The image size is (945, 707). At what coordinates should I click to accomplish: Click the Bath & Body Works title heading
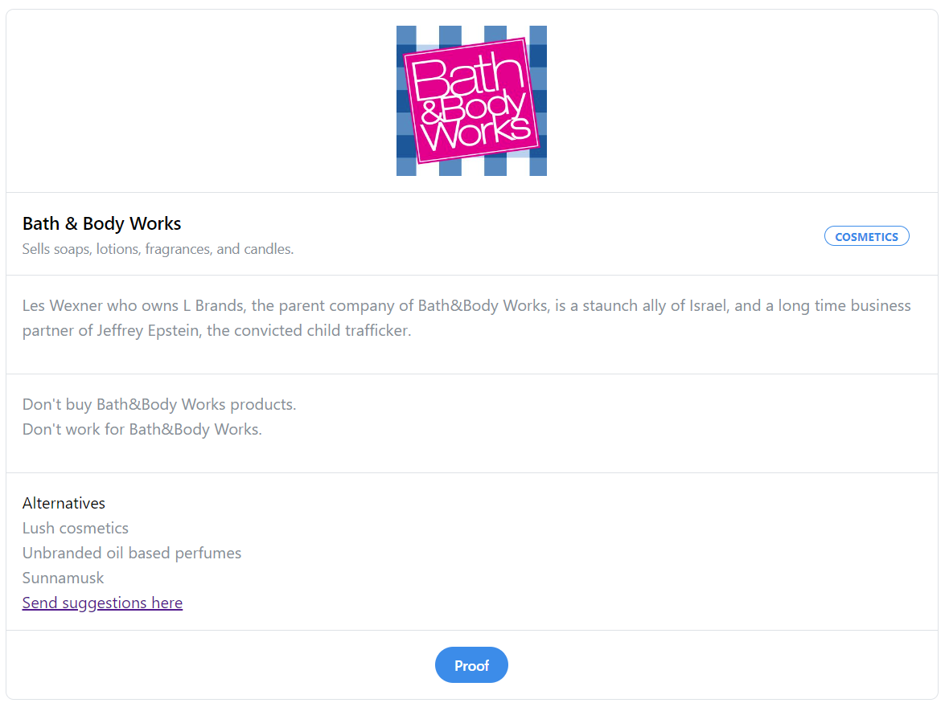pyautogui.click(x=101, y=223)
